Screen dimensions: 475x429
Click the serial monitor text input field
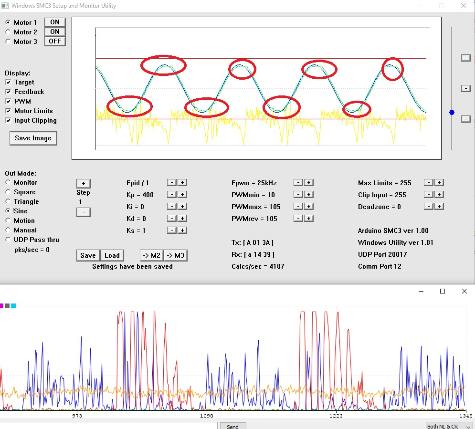click(109, 426)
